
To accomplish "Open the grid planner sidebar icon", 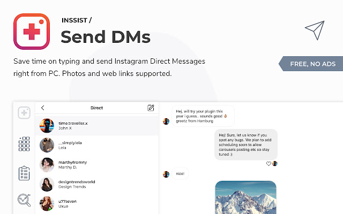I will (24, 144).
